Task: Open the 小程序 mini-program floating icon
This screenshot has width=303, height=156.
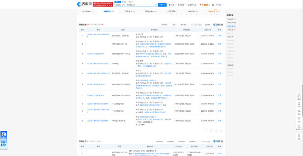Action: click(x=299, y=97)
